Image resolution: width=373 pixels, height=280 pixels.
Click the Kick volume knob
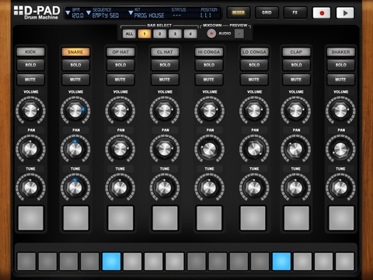tap(30, 110)
